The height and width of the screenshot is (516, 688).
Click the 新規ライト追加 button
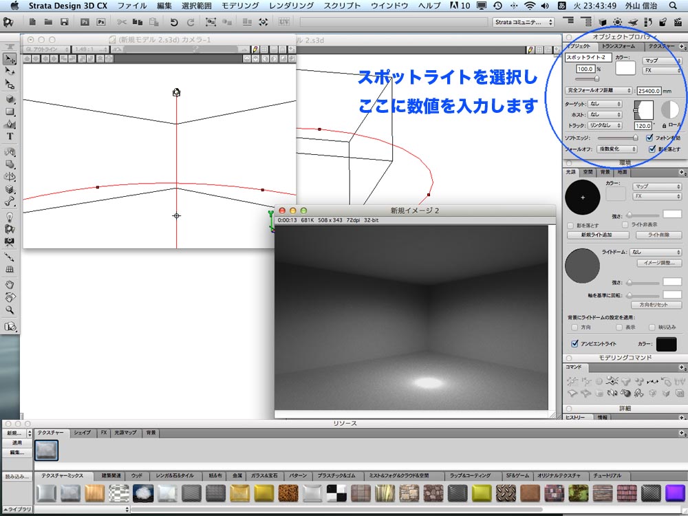tap(596, 235)
